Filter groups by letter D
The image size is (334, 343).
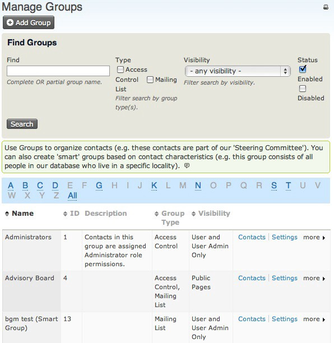tap(55, 186)
